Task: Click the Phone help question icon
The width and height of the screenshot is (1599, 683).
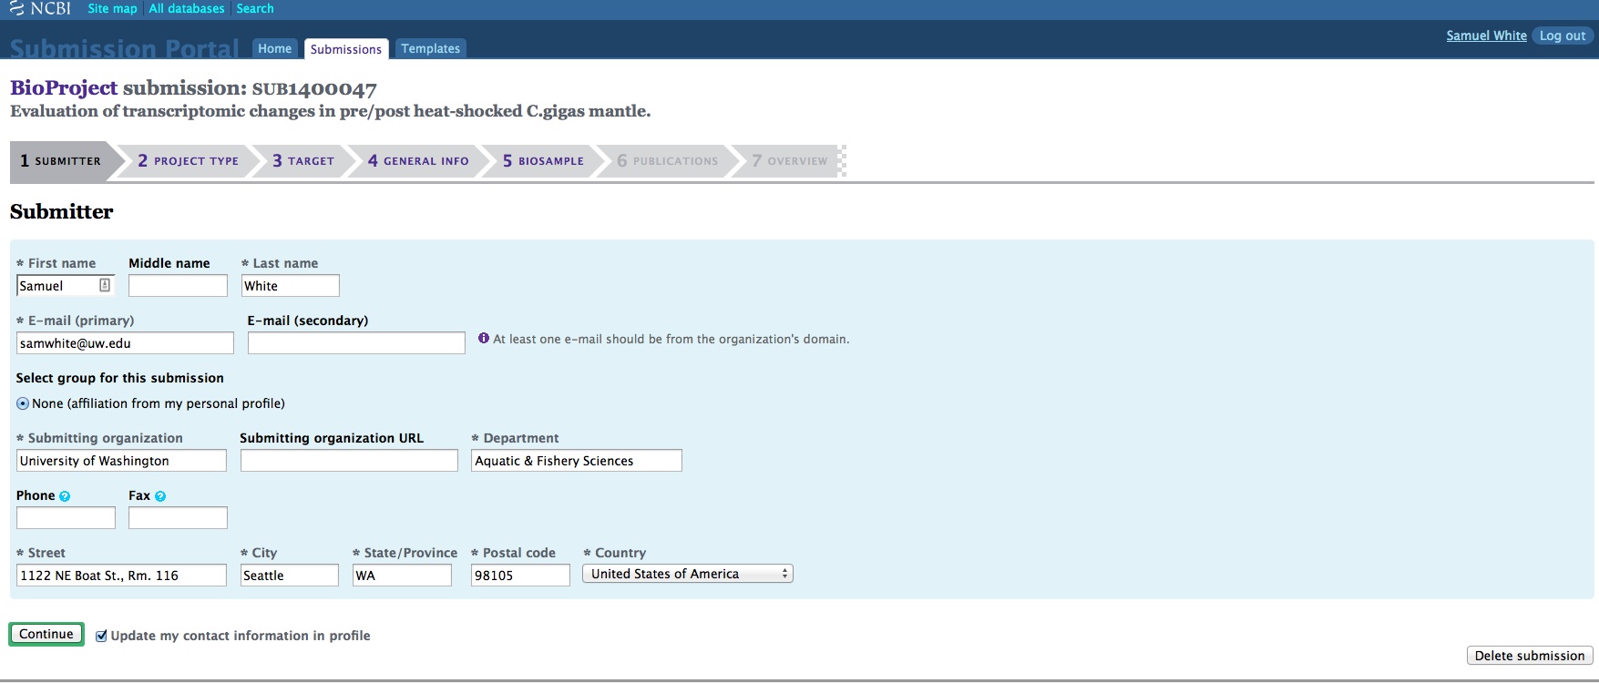Action: pos(65,496)
